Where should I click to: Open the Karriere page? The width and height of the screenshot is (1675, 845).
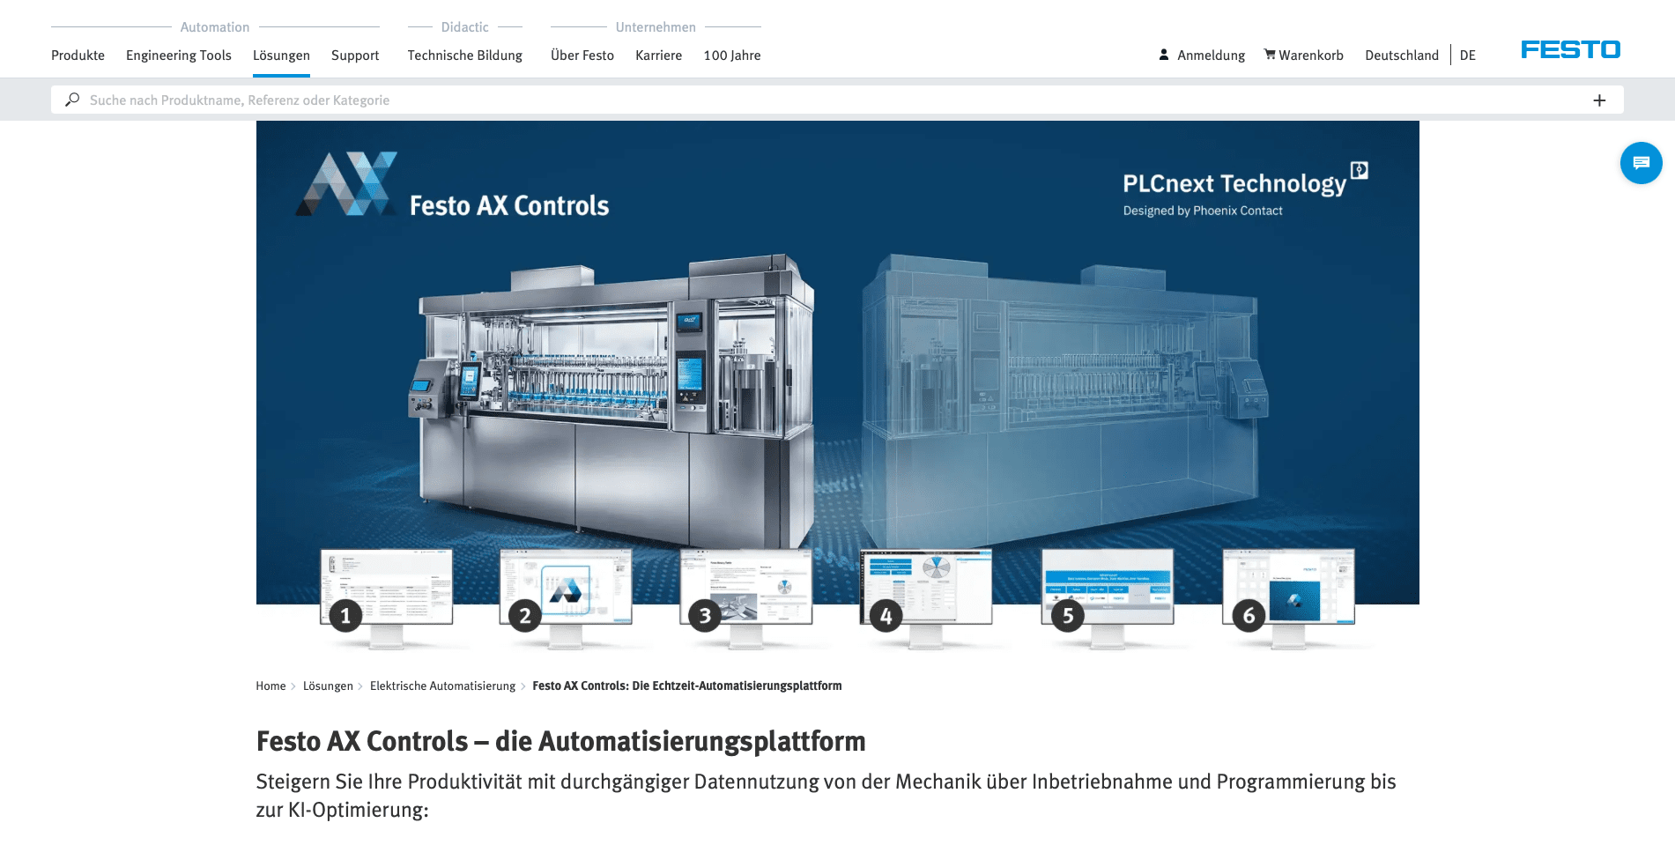[658, 56]
